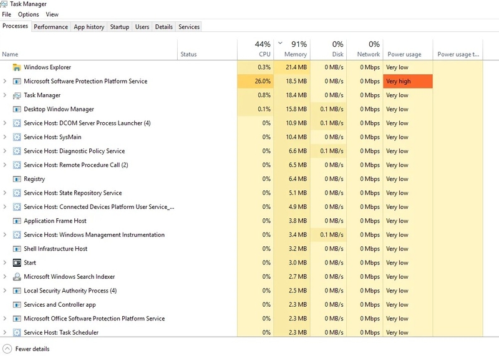This screenshot has height=356, width=499.
Task: Open the Options menu
Action: click(x=28, y=14)
